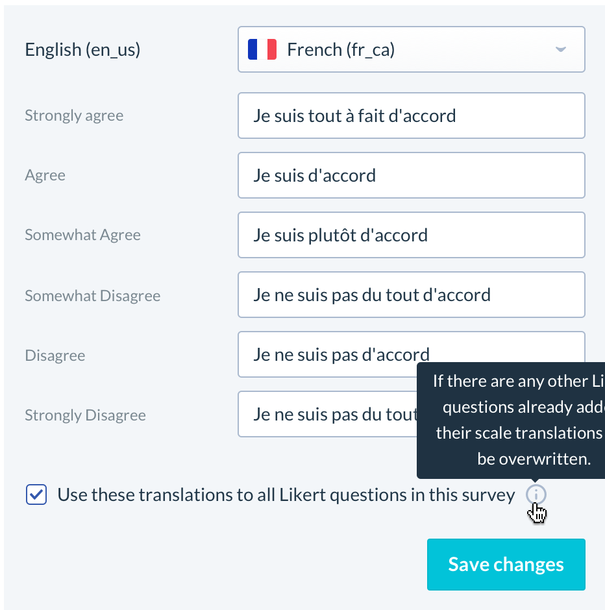Open the French (fr_ca) language combo box
Viewport: 605px width, 610px height.
click(x=412, y=49)
